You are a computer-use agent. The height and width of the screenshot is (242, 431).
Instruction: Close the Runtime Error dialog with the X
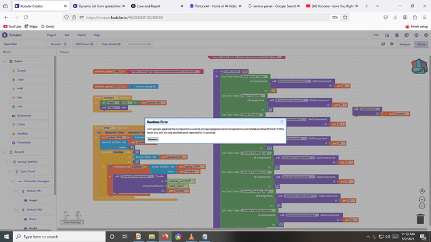(282, 122)
